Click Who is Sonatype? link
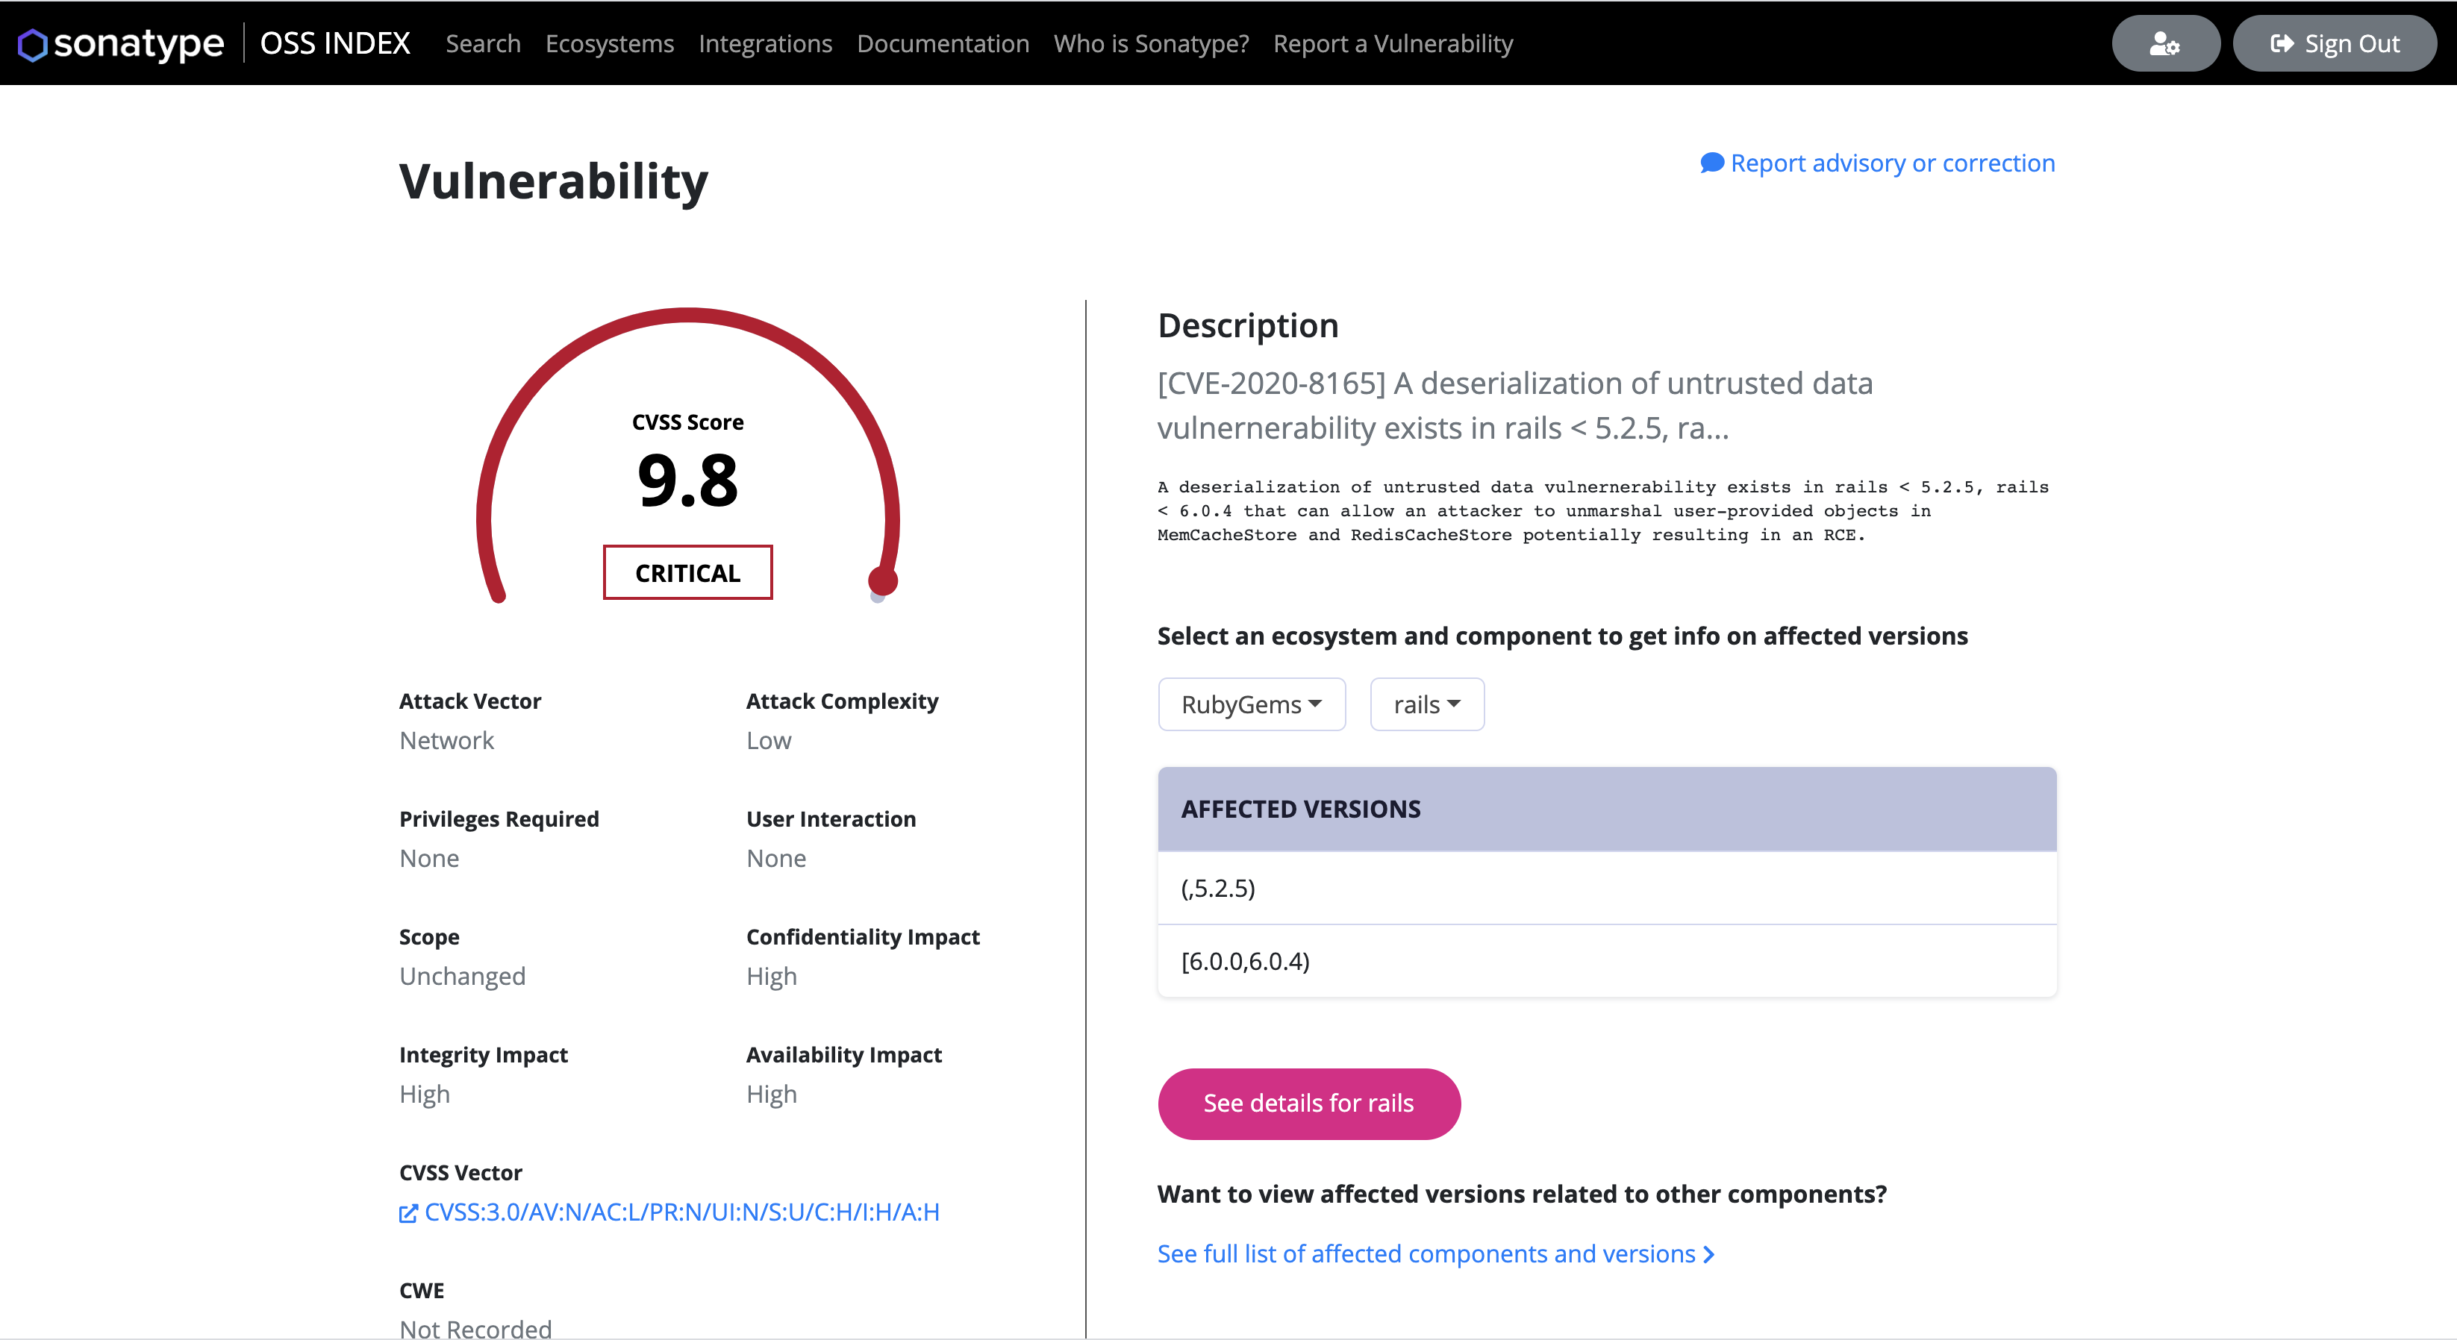The image size is (2457, 1340). pyautogui.click(x=1150, y=44)
